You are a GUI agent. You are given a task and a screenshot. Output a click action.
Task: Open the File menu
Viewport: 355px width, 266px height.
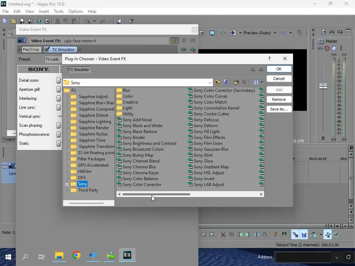point(6,11)
